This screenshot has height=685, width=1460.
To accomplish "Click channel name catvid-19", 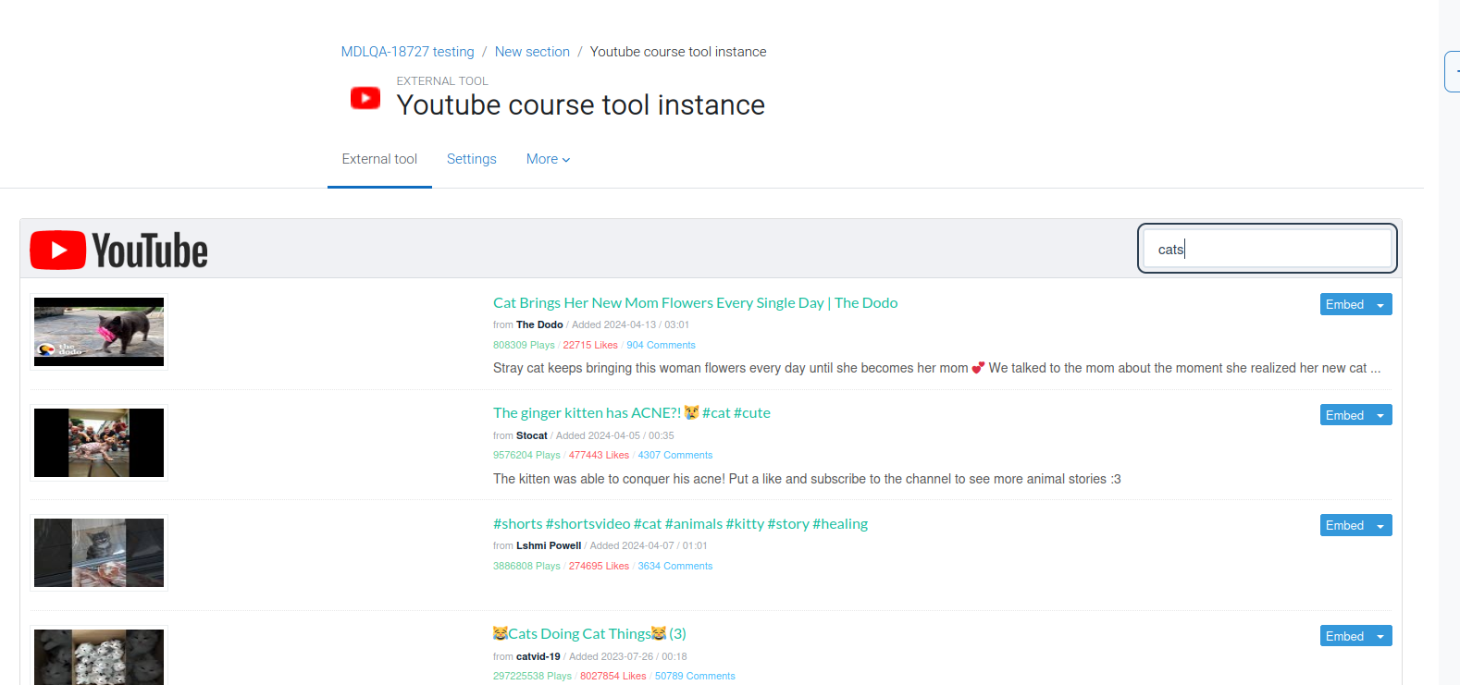I will [538, 657].
